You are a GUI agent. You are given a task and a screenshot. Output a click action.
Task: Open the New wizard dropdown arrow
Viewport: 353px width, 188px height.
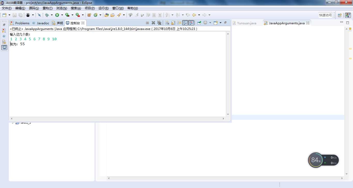tap(9, 15)
